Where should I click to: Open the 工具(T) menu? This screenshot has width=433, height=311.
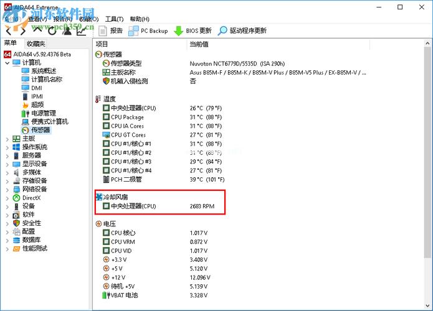point(115,19)
